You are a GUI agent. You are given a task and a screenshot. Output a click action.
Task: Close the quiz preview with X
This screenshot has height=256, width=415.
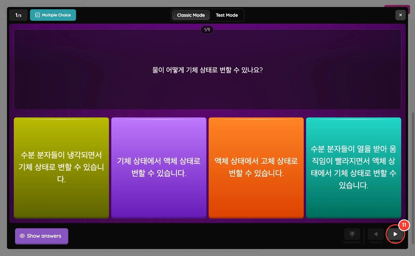400,15
